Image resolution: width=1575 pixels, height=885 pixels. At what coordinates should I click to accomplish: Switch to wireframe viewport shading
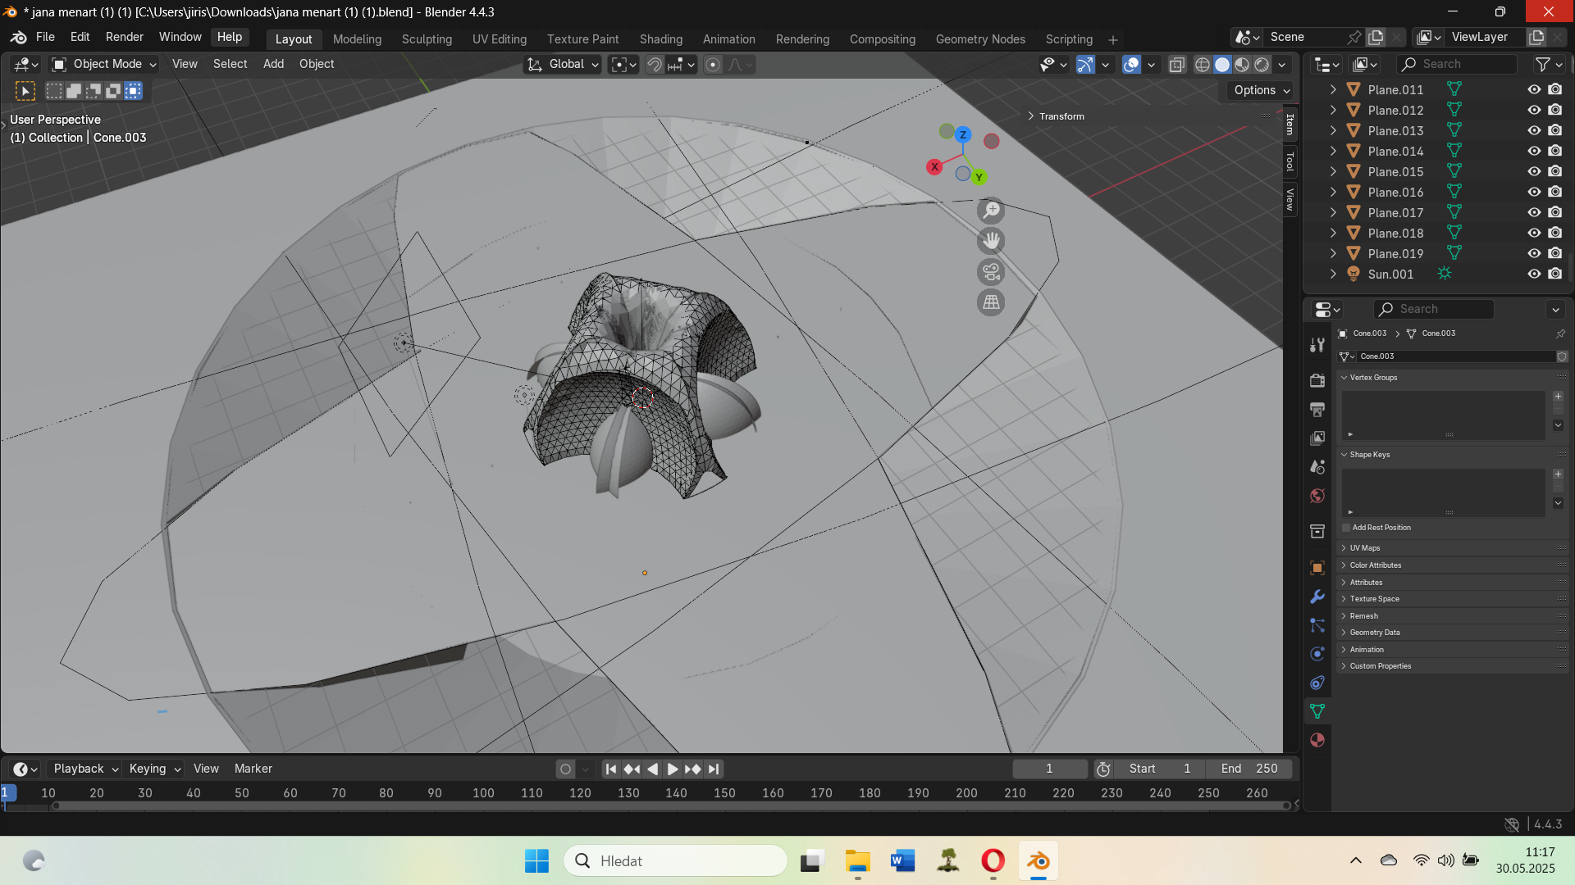[x=1203, y=65]
